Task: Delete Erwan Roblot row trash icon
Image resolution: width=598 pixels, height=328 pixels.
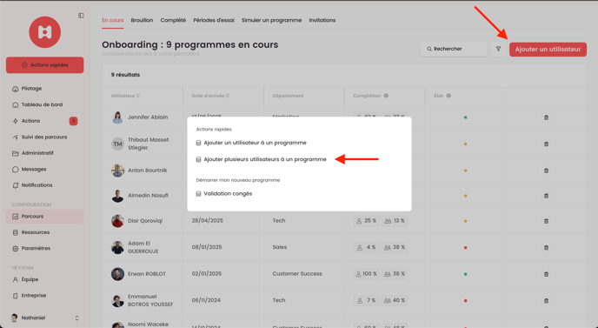Action: pos(546,274)
